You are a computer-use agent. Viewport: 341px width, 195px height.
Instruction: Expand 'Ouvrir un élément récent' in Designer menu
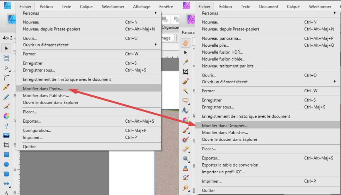click(89, 45)
